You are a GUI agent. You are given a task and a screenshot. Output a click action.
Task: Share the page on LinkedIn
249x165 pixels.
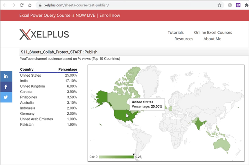click(6, 77)
